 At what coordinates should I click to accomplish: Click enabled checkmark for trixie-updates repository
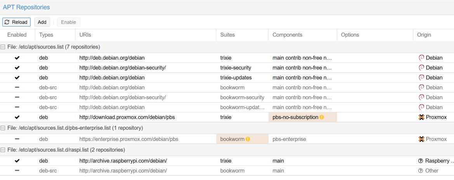[x=17, y=78]
